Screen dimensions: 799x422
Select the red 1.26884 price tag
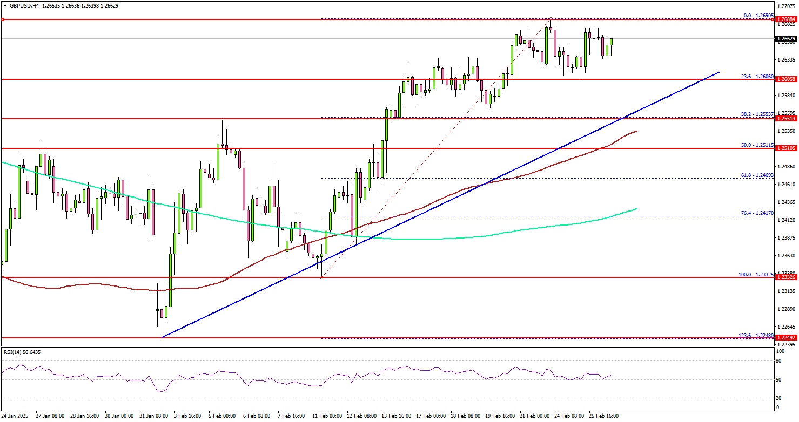(787, 19)
